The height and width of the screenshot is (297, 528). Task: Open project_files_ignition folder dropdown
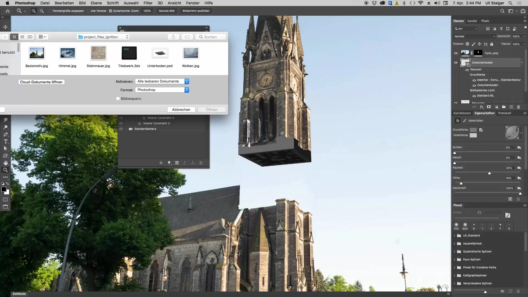[x=103, y=37]
